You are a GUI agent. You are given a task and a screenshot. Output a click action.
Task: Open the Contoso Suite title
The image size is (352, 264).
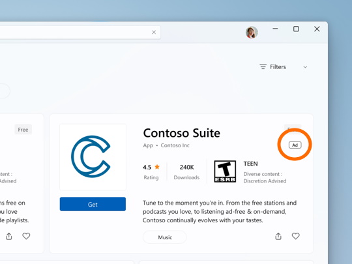[182, 133]
